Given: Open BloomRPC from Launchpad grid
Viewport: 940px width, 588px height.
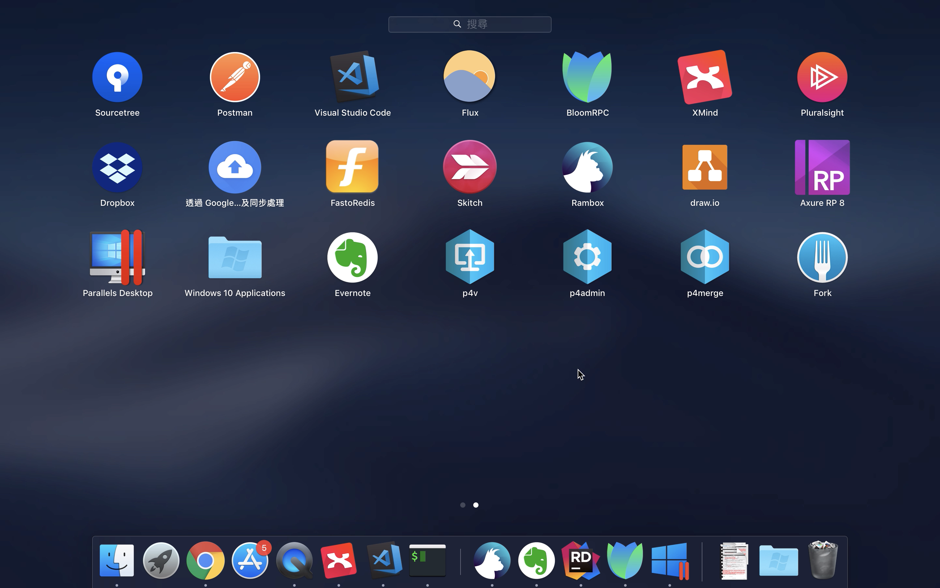Looking at the screenshot, I should 587,77.
